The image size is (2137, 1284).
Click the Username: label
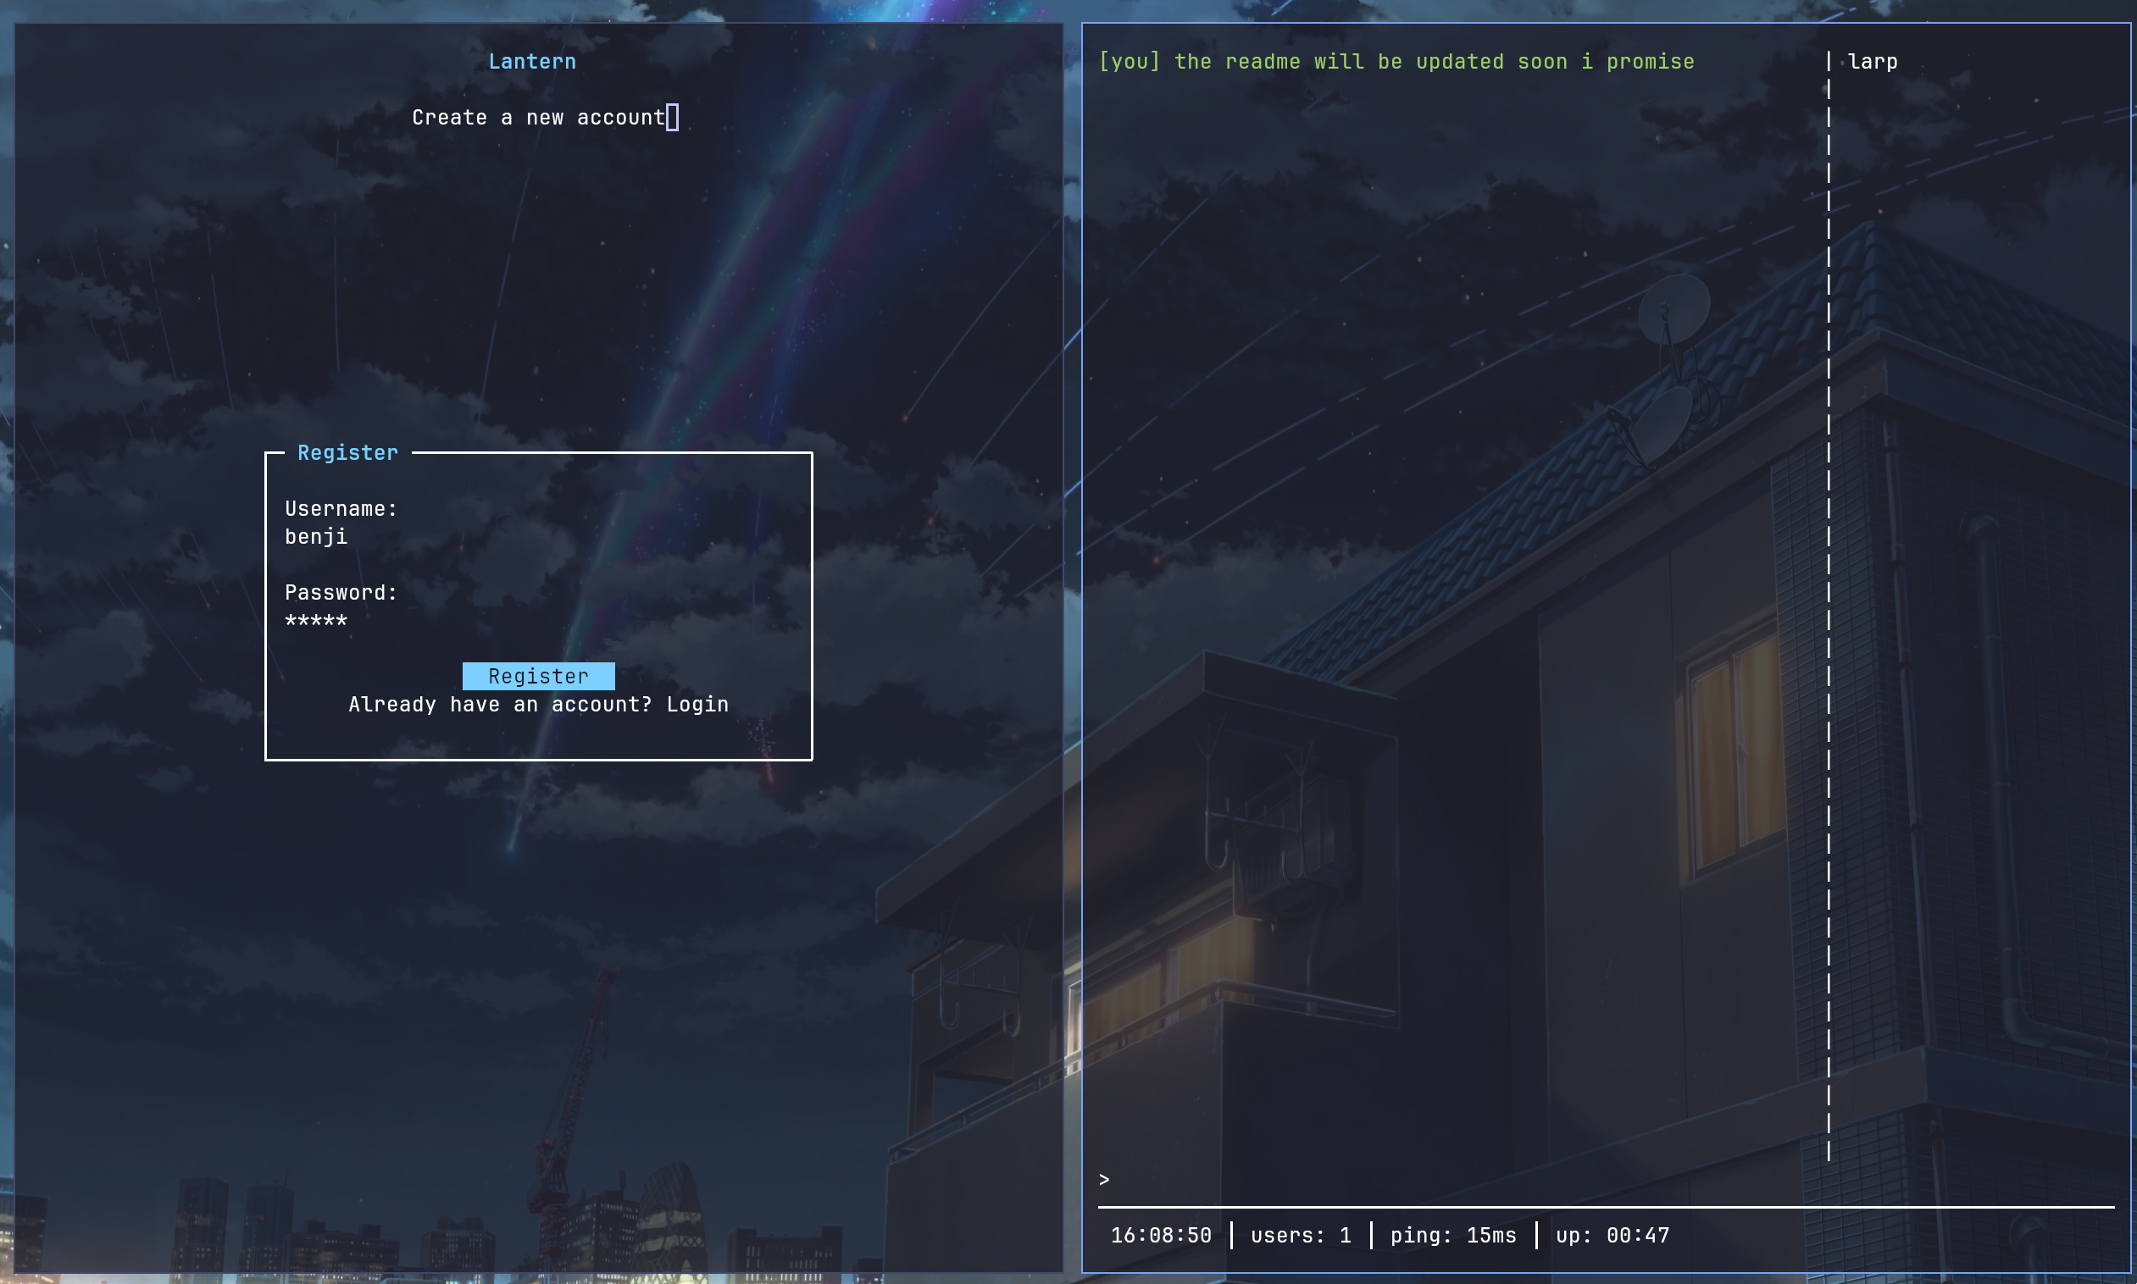tap(341, 509)
